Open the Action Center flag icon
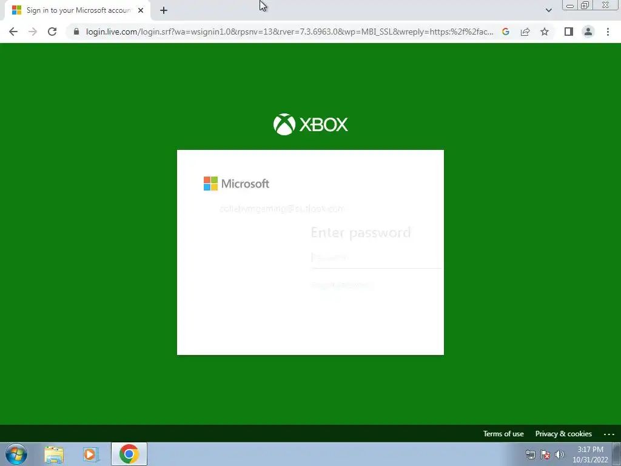Image resolution: width=621 pixels, height=466 pixels. (x=545, y=454)
